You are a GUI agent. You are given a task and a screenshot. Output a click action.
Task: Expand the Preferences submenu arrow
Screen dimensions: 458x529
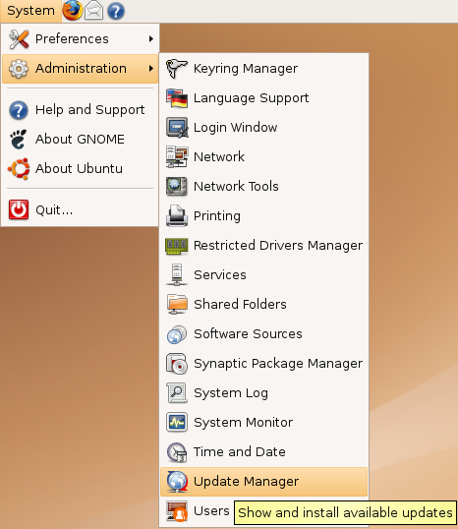151,38
